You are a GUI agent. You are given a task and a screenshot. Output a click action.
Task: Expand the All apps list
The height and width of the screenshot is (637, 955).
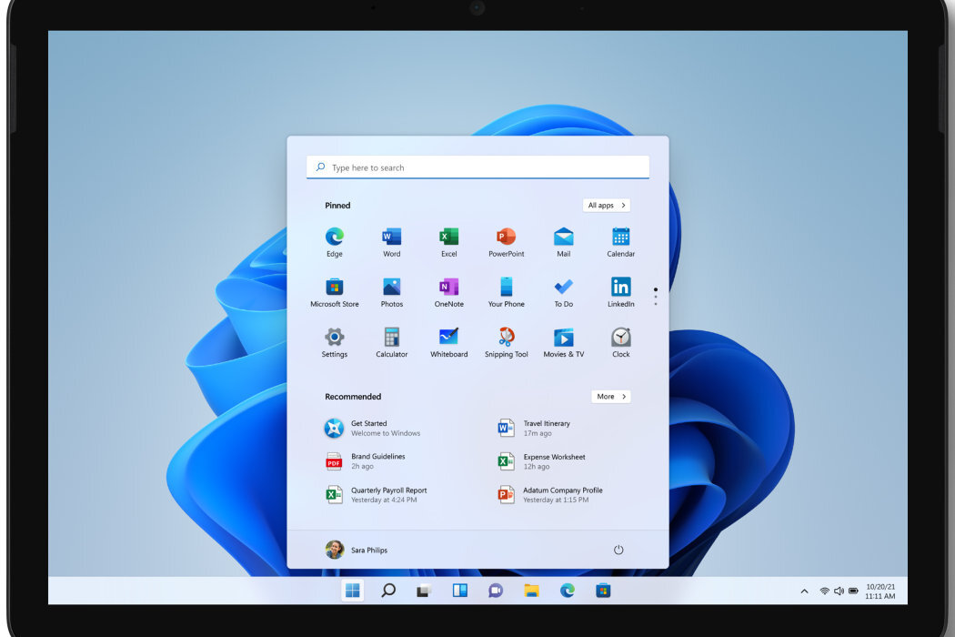(607, 206)
